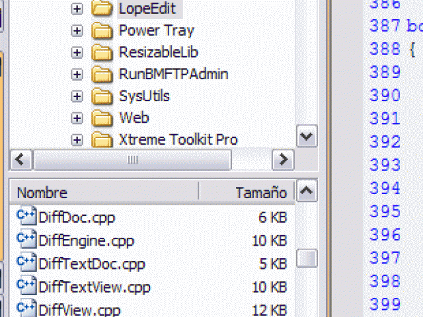Select the Xtreme Toolkit Pro tree item
Image resolution: width=423 pixels, height=317 pixels.
coord(178,139)
